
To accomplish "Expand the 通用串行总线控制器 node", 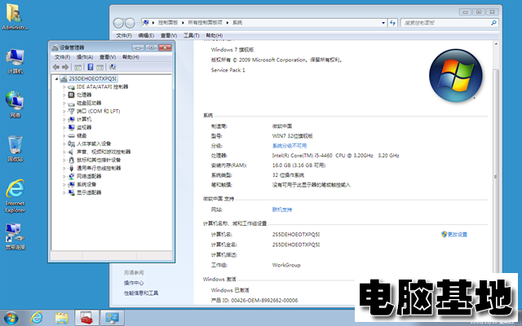I will click(64, 168).
